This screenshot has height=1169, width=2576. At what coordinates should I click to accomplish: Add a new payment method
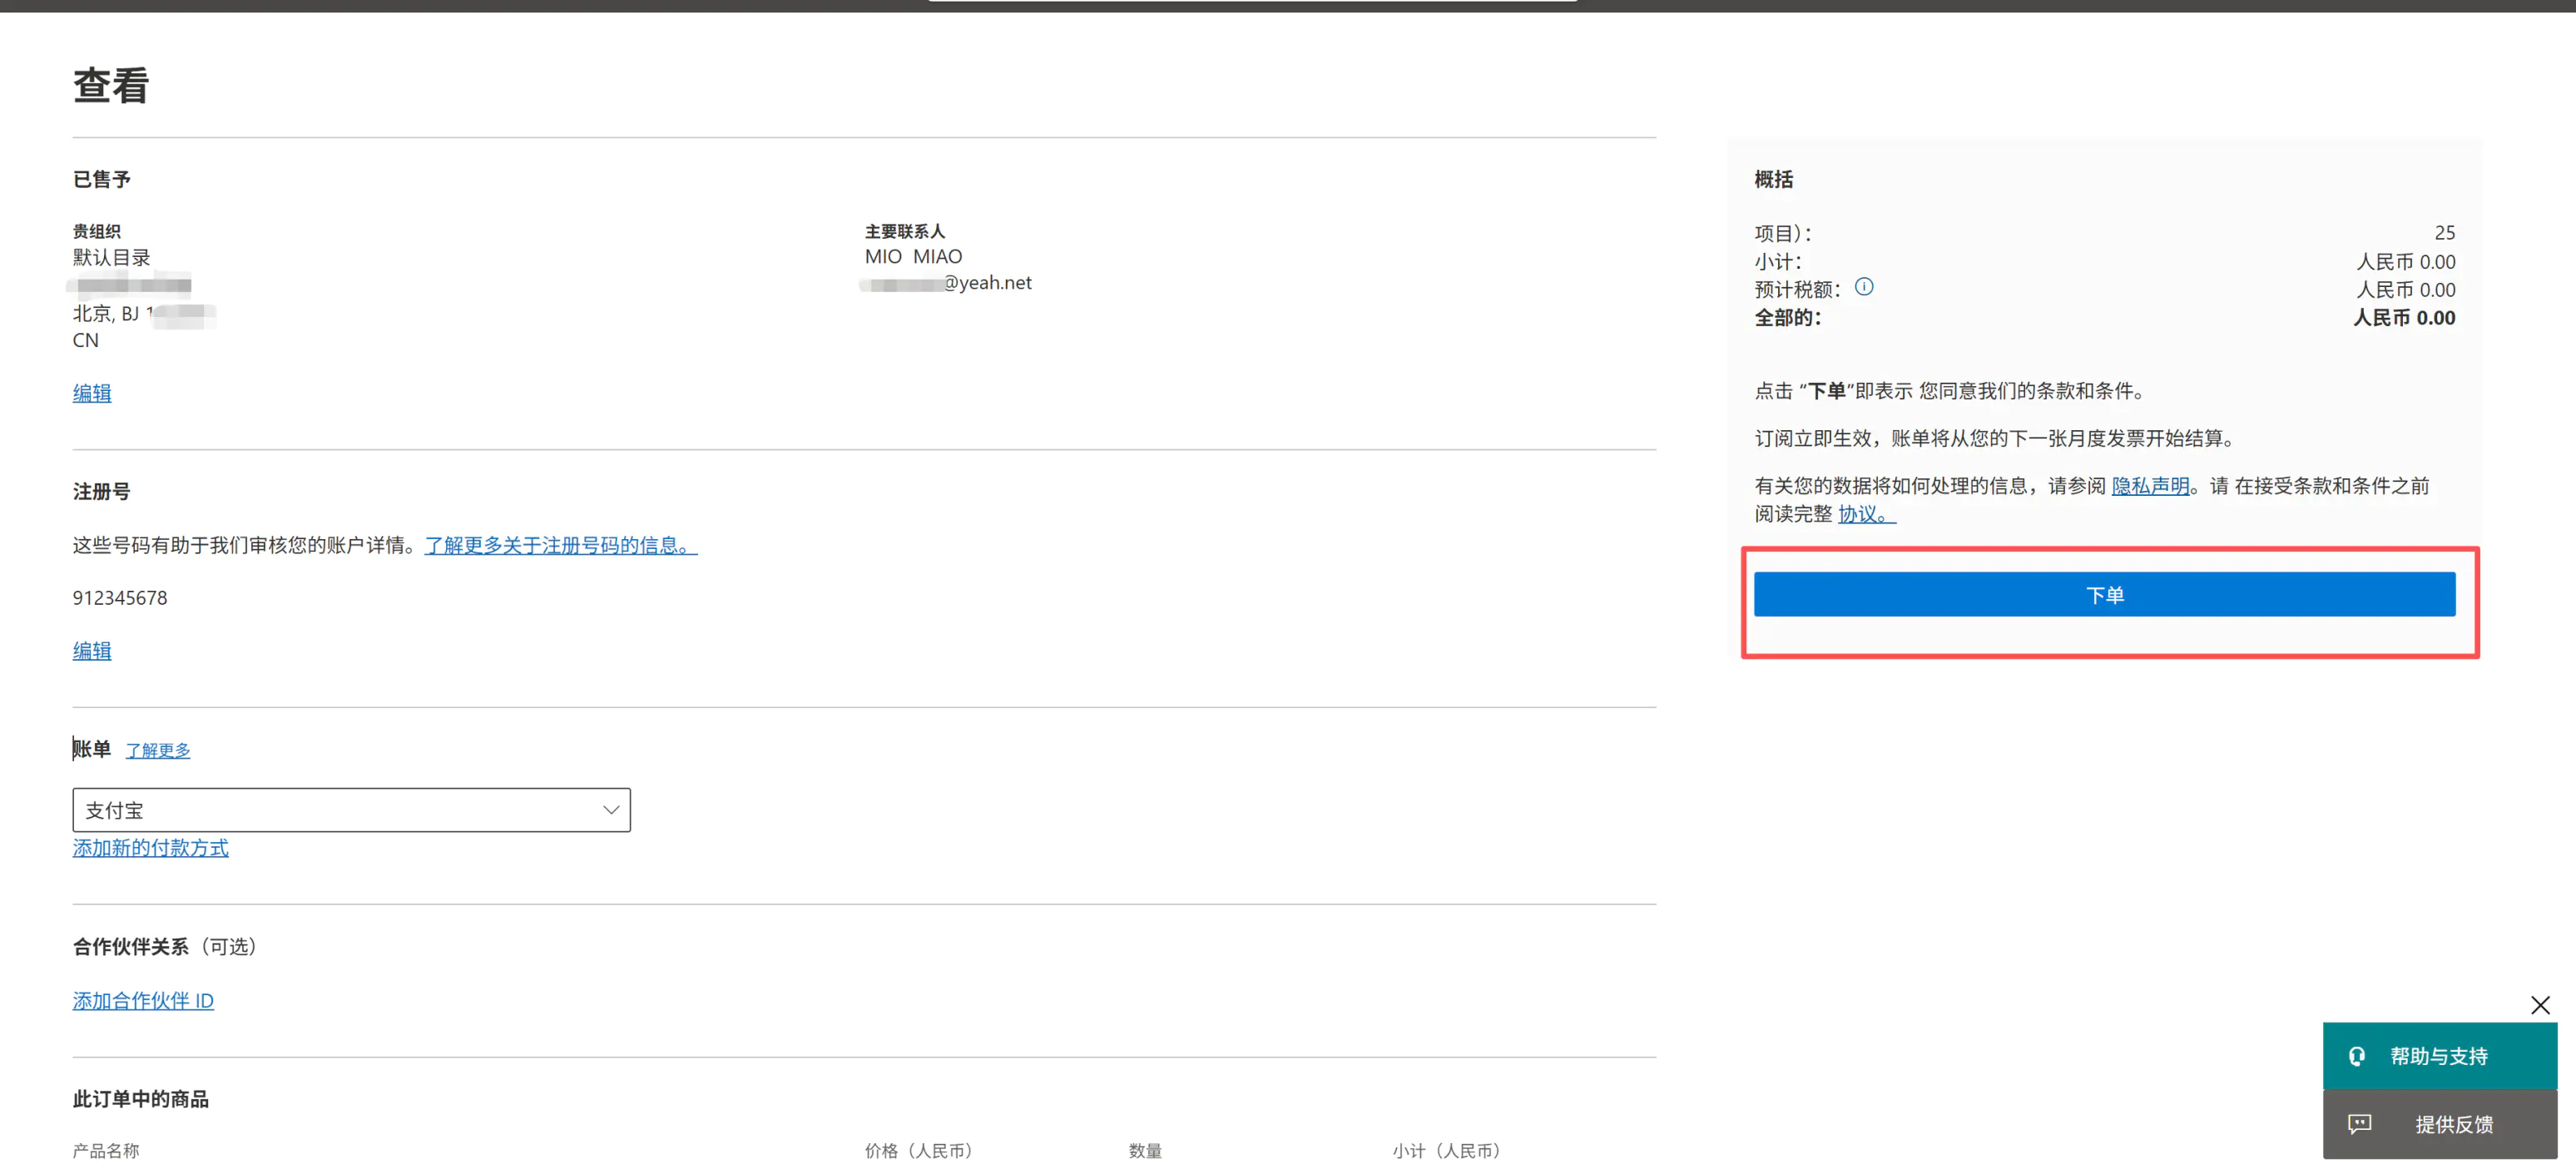click(150, 848)
